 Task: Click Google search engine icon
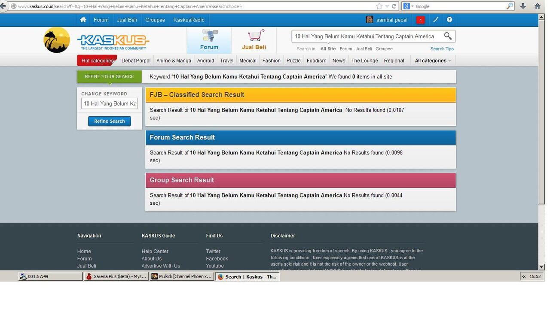click(406, 6)
